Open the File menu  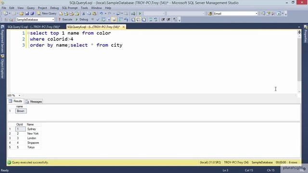coord(4,8)
